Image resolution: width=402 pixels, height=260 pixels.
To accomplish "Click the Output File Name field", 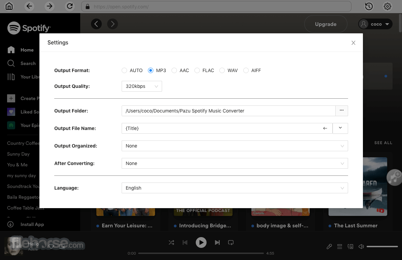I will point(227,128).
